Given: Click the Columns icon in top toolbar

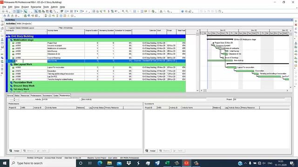Looking at the screenshot, I should 66,11.
